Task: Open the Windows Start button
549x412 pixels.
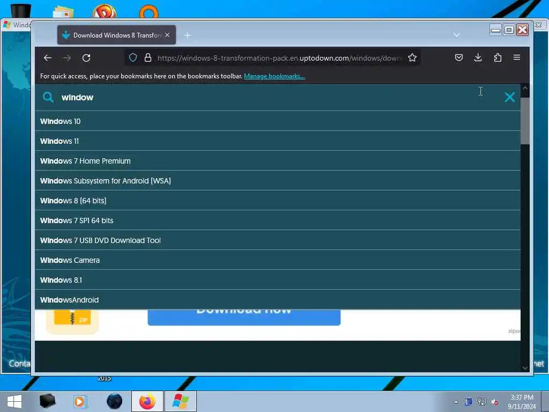Action: (14, 401)
